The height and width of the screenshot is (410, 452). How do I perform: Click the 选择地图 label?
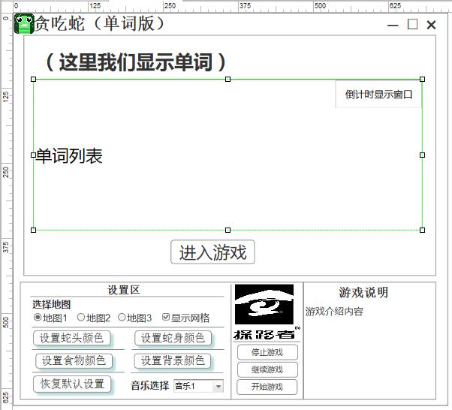[x=51, y=304]
